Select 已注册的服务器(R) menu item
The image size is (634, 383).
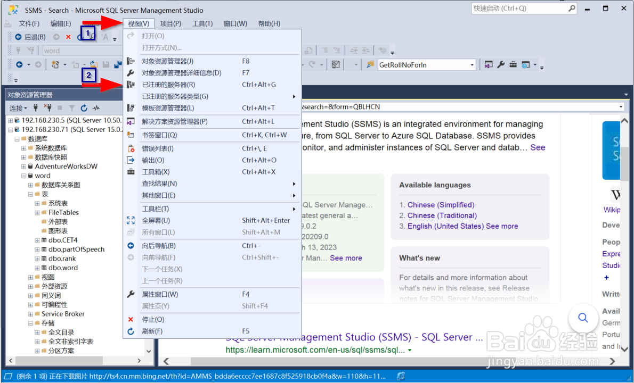[212, 85]
